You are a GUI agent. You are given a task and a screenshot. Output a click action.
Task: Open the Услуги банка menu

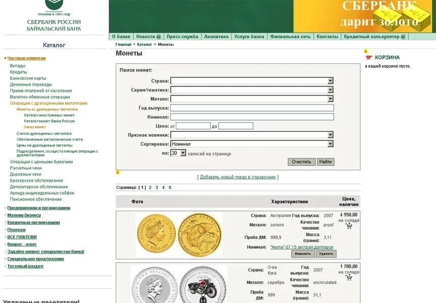pos(249,36)
